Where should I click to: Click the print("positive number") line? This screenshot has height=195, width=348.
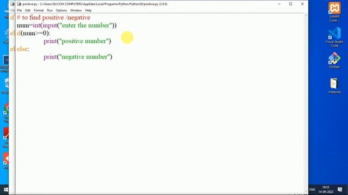tap(77, 41)
